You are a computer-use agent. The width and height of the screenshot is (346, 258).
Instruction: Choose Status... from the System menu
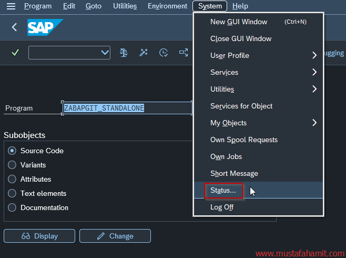click(x=223, y=190)
